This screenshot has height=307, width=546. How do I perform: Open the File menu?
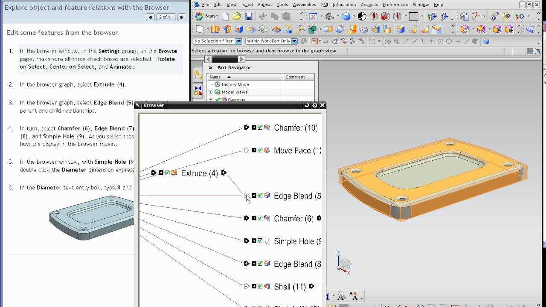click(x=206, y=5)
